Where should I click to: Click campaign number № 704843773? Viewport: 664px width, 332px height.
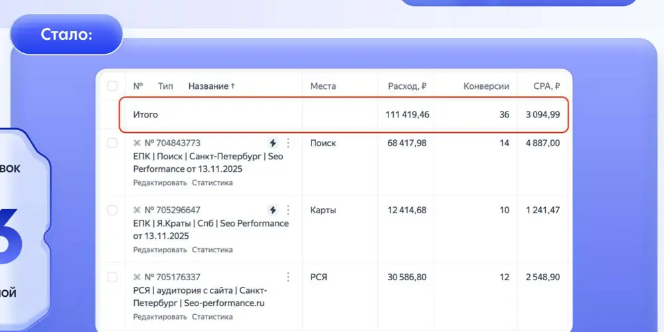point(173,143)
